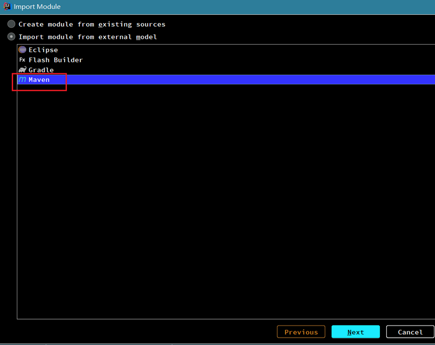Choose Flash Builder as the external model
Viewport: 435px width, 345px height.
226,60
